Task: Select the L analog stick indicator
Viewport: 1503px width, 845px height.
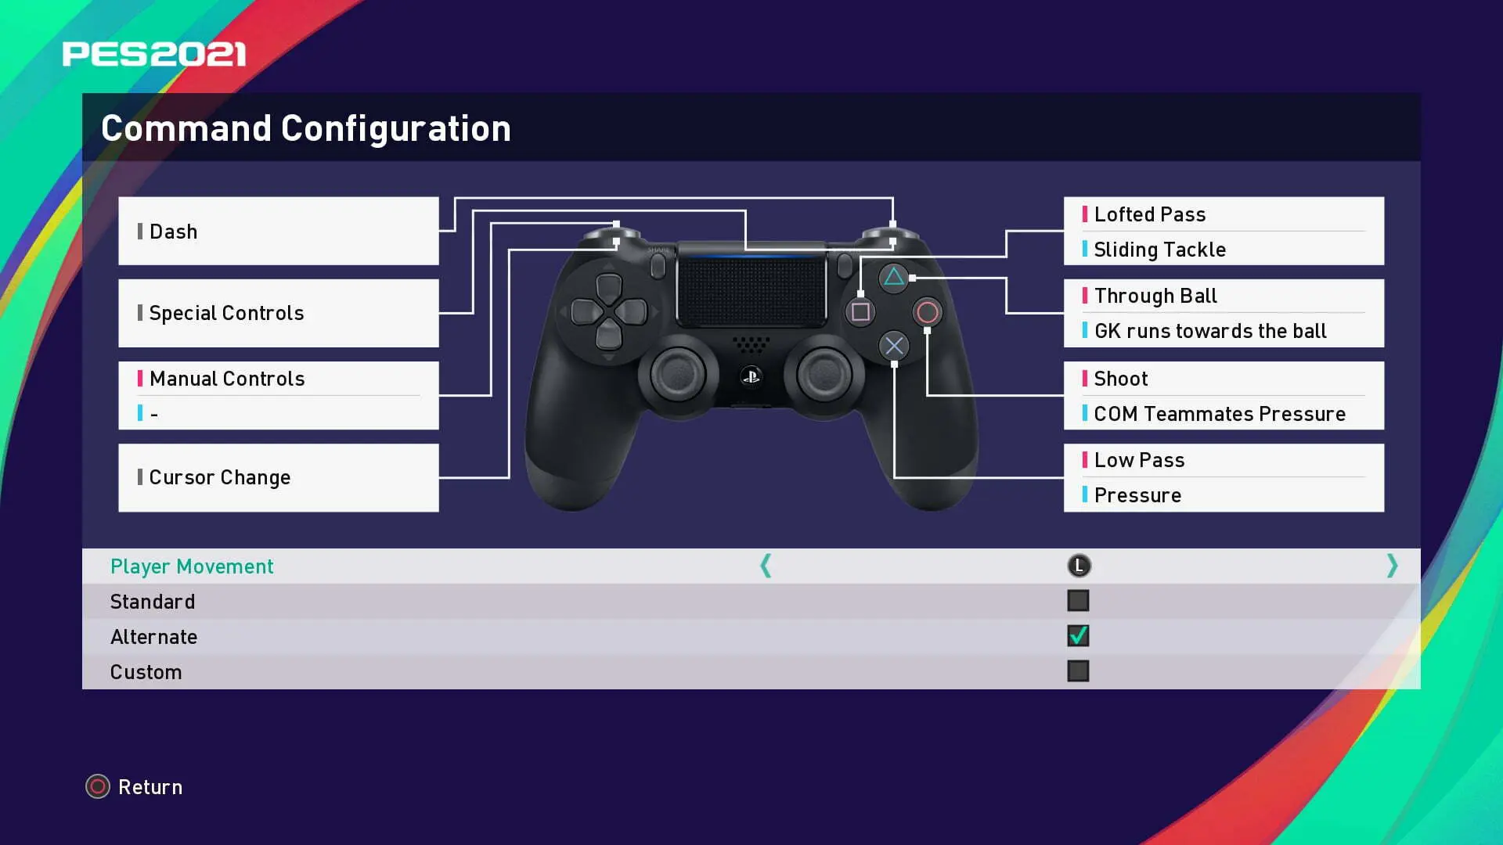Action: click(1078, 566)
